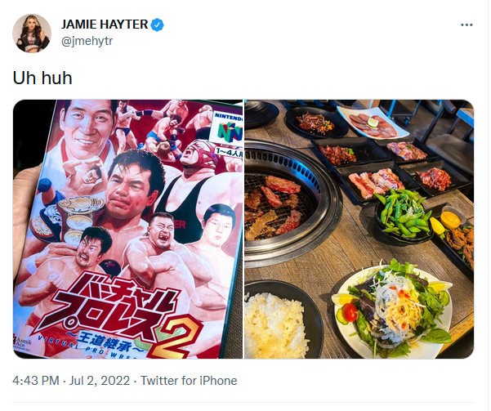Click the blue verified badge

point(157,25)
